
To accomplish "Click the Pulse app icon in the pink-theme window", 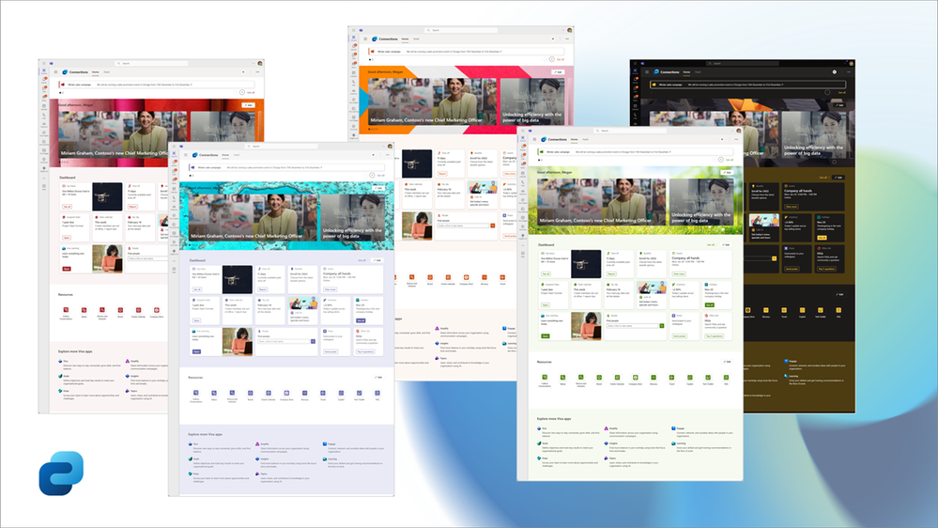I will coord(60,391).
